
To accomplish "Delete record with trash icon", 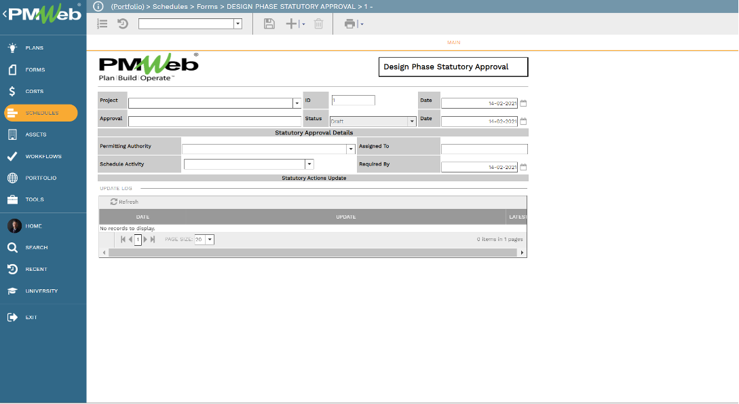I will tap(318, 24).
